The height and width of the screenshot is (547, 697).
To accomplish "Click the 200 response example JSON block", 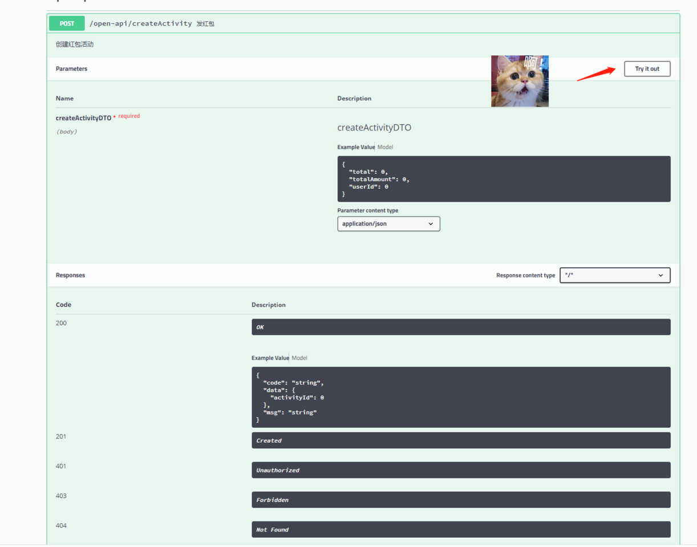I will pos(461,397).
